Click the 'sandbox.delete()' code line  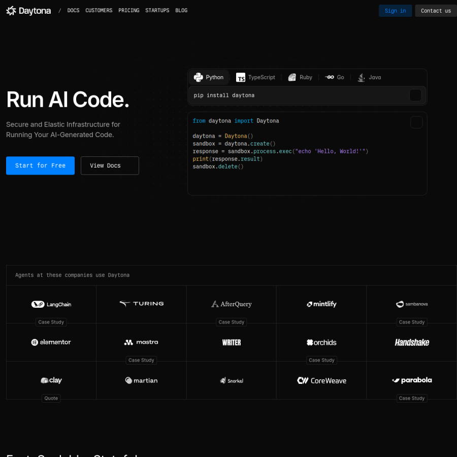(x=218, y=167)
